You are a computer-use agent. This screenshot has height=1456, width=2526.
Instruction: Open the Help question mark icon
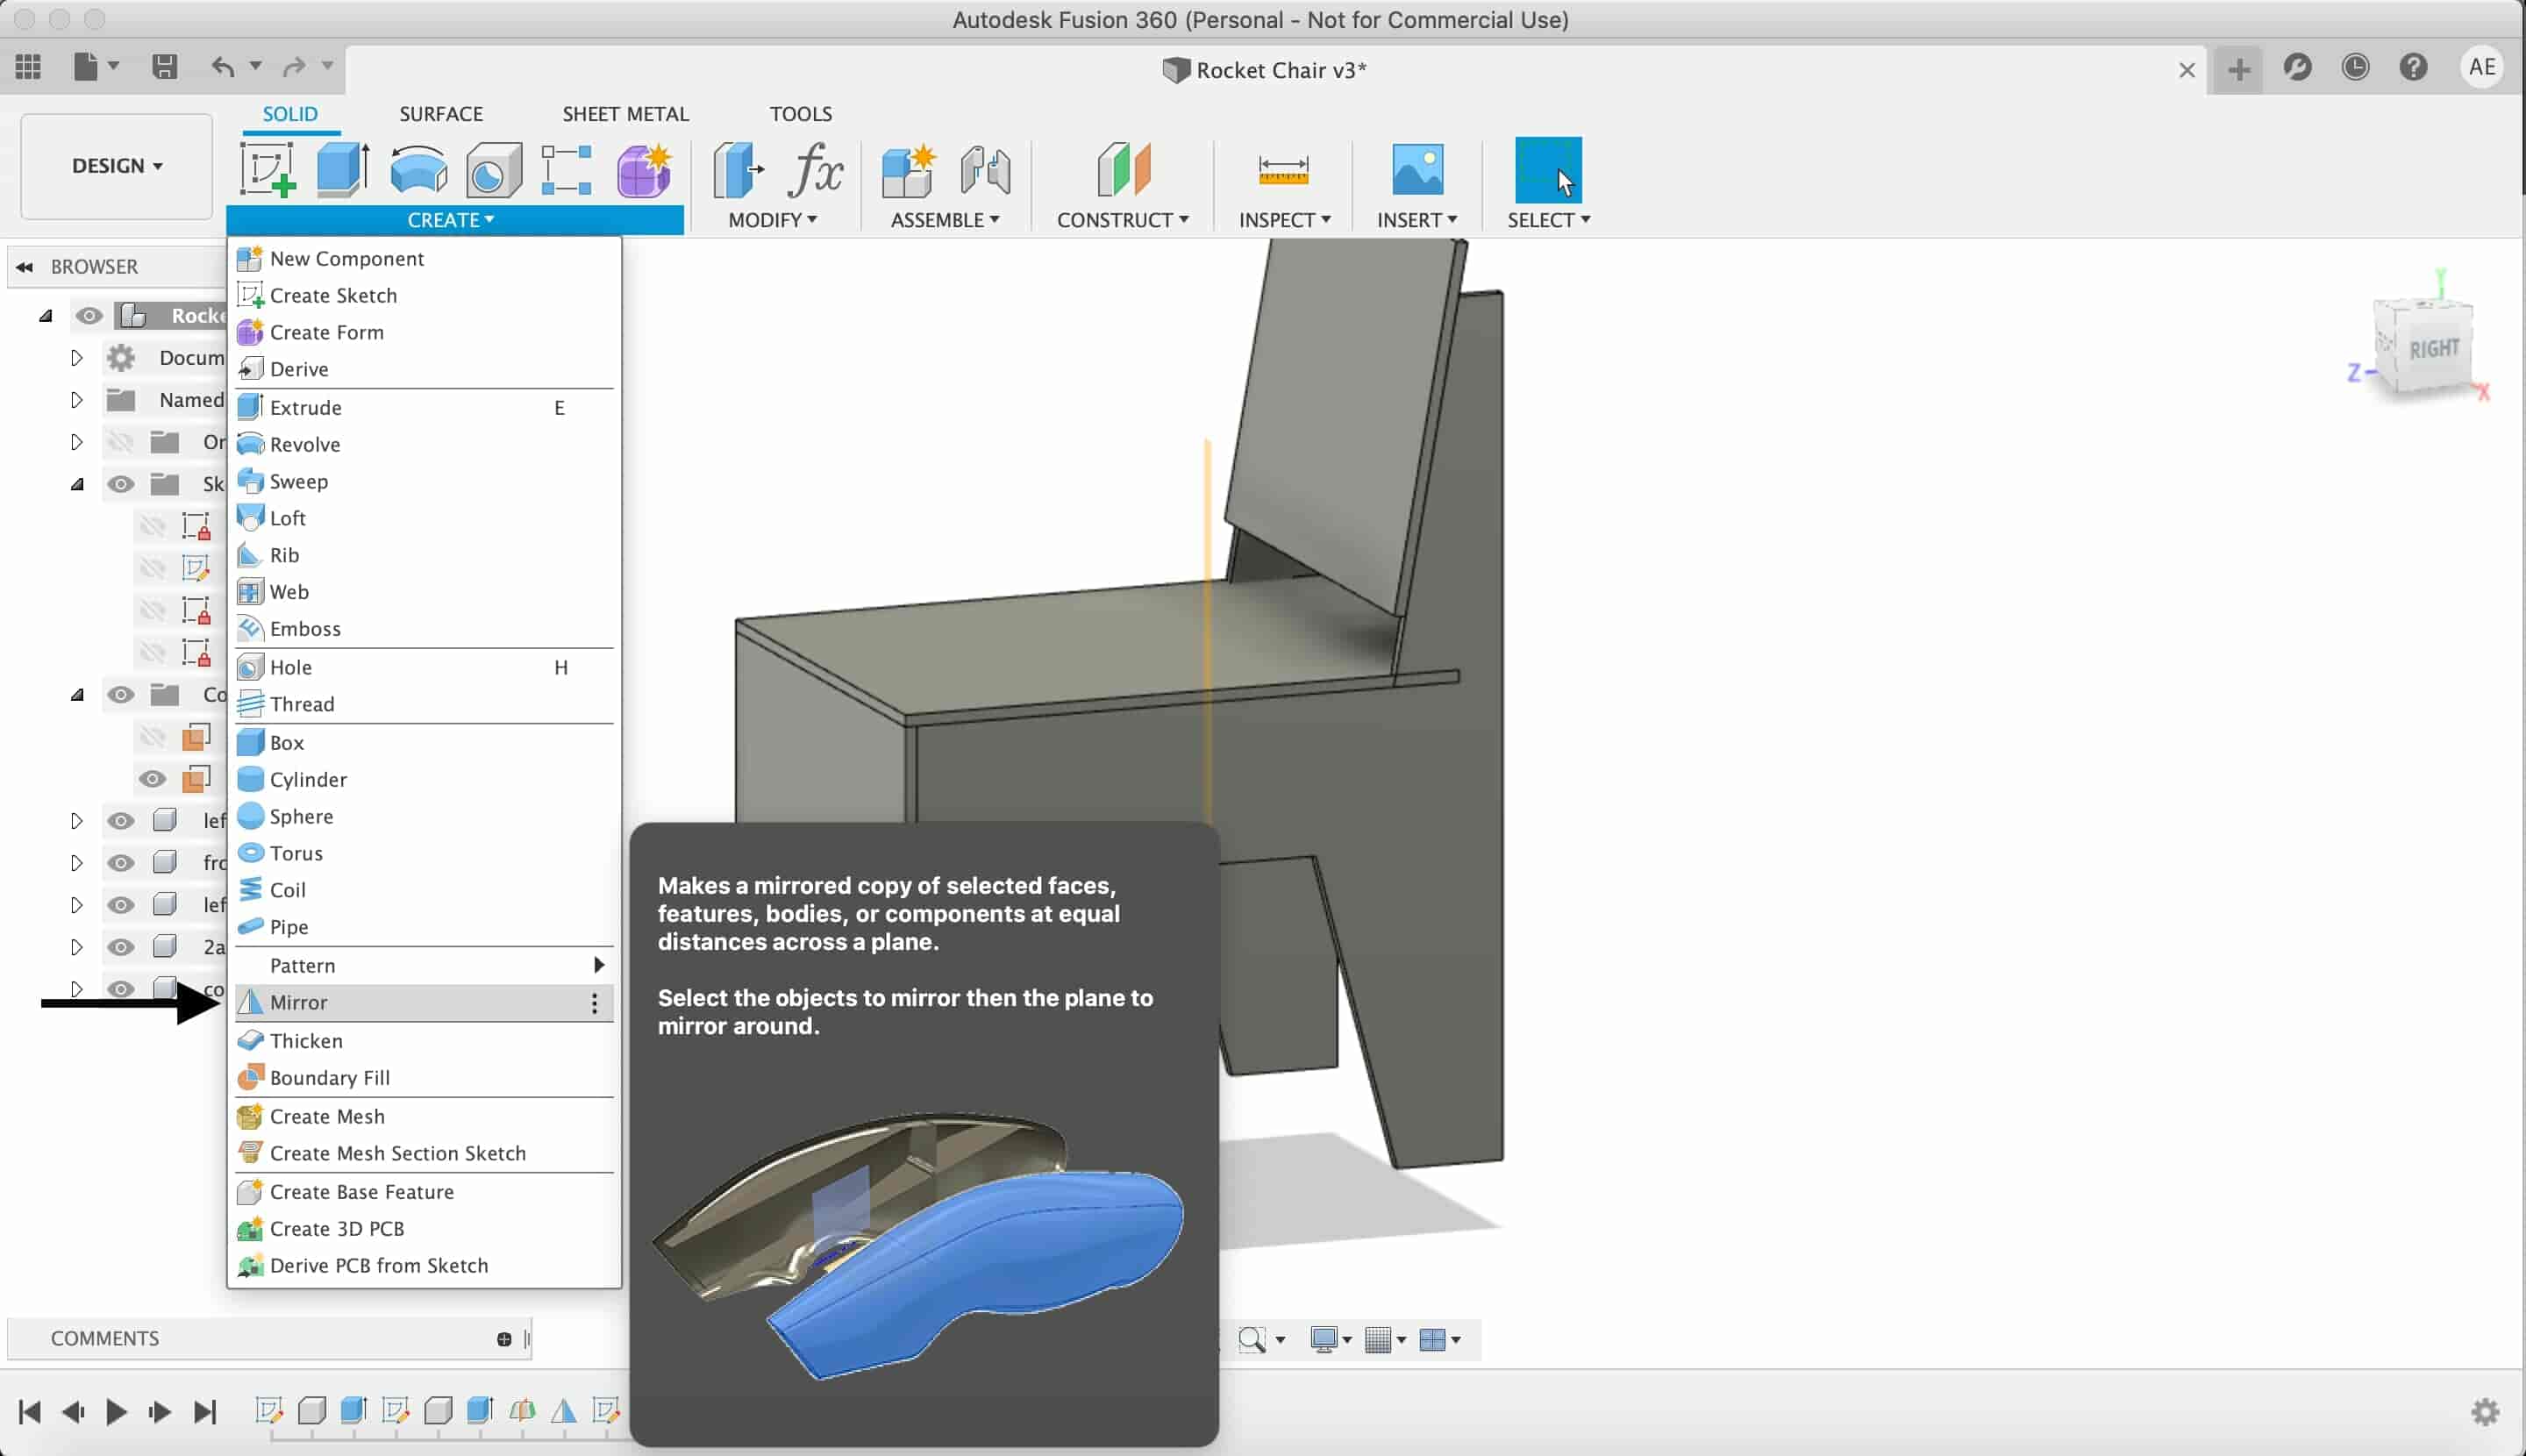click(2413, 67)
